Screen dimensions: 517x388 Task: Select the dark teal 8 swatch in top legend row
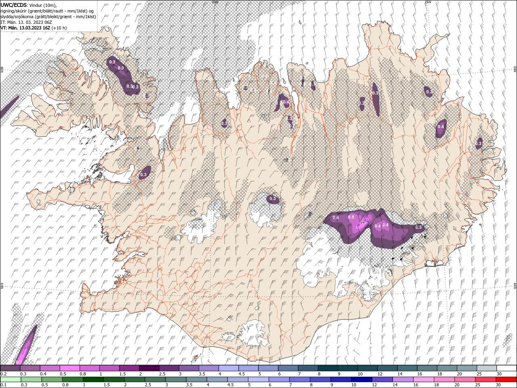click(328, 368)
